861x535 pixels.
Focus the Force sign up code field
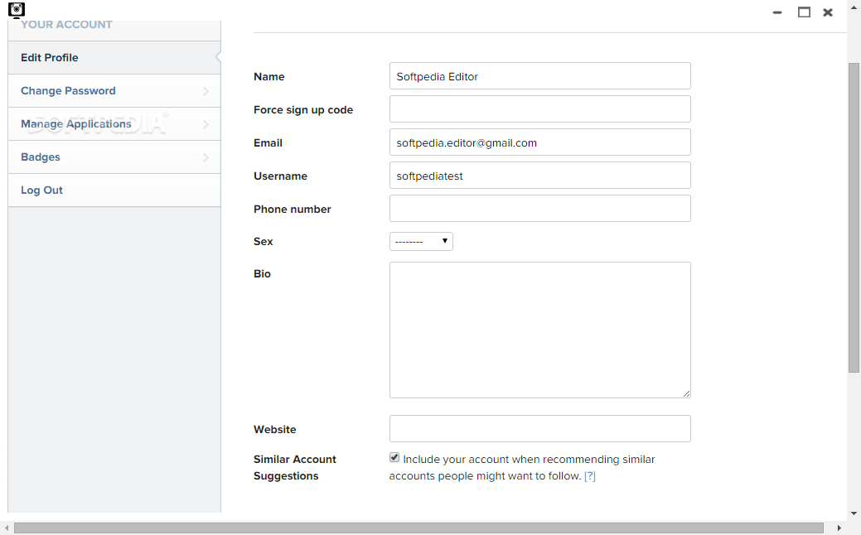pyautogui.click(x=539, y=108)
